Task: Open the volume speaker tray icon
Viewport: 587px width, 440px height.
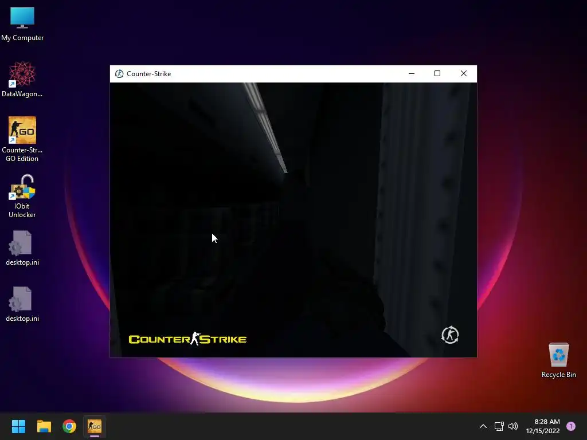Action: (513, 426)
